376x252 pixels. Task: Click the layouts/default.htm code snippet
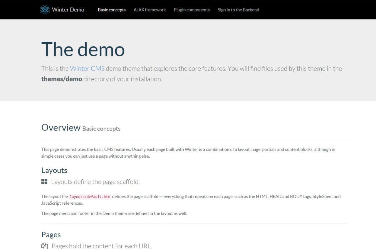(x=90, y=197)
